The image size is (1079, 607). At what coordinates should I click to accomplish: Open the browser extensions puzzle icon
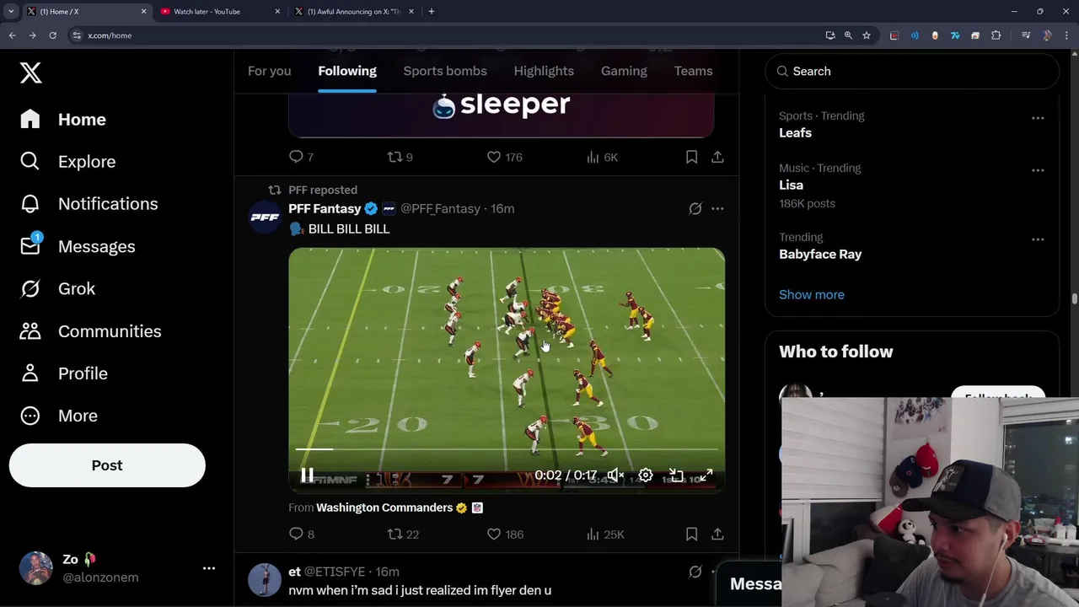(996, 35)
